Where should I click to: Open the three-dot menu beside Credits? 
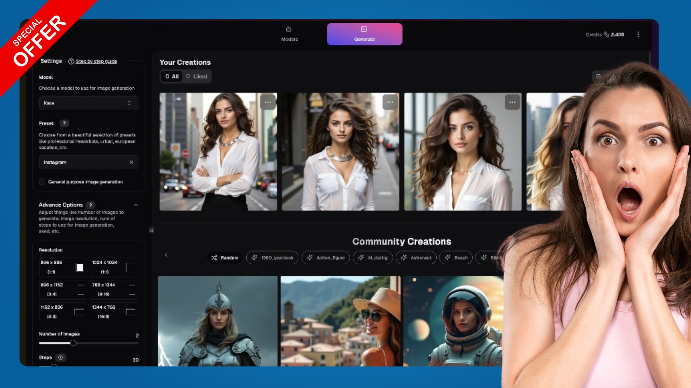pyautogui.click(x=638, y=34)
